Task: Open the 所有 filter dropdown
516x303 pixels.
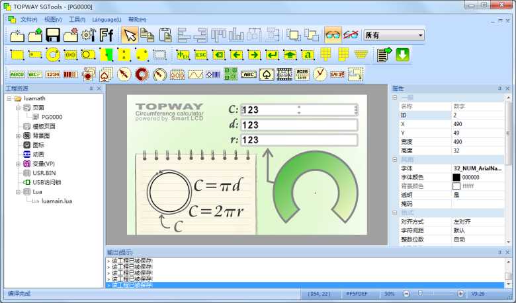Action: click(x=394, y=35)
